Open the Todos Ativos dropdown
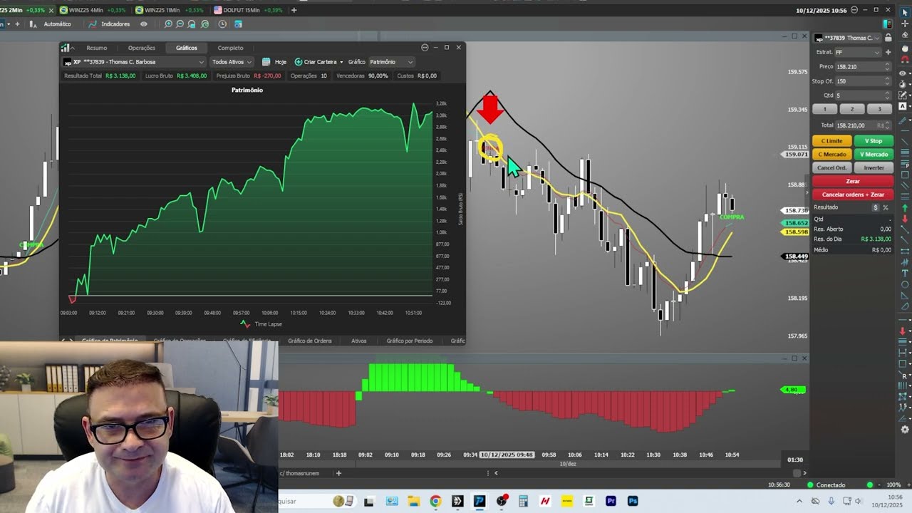This screenshot has width=912, height=513. [x=232, y=62]
